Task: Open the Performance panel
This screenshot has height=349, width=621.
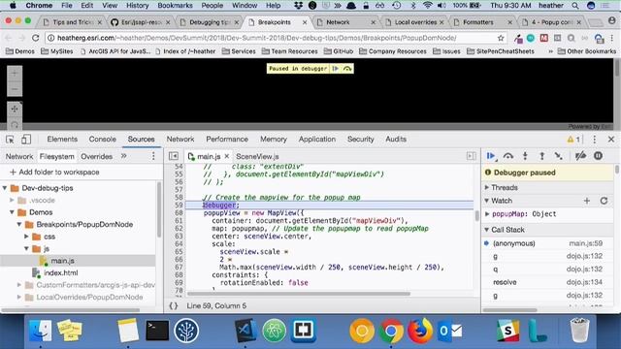Action: pyautogui.click(x=227, y=140)
